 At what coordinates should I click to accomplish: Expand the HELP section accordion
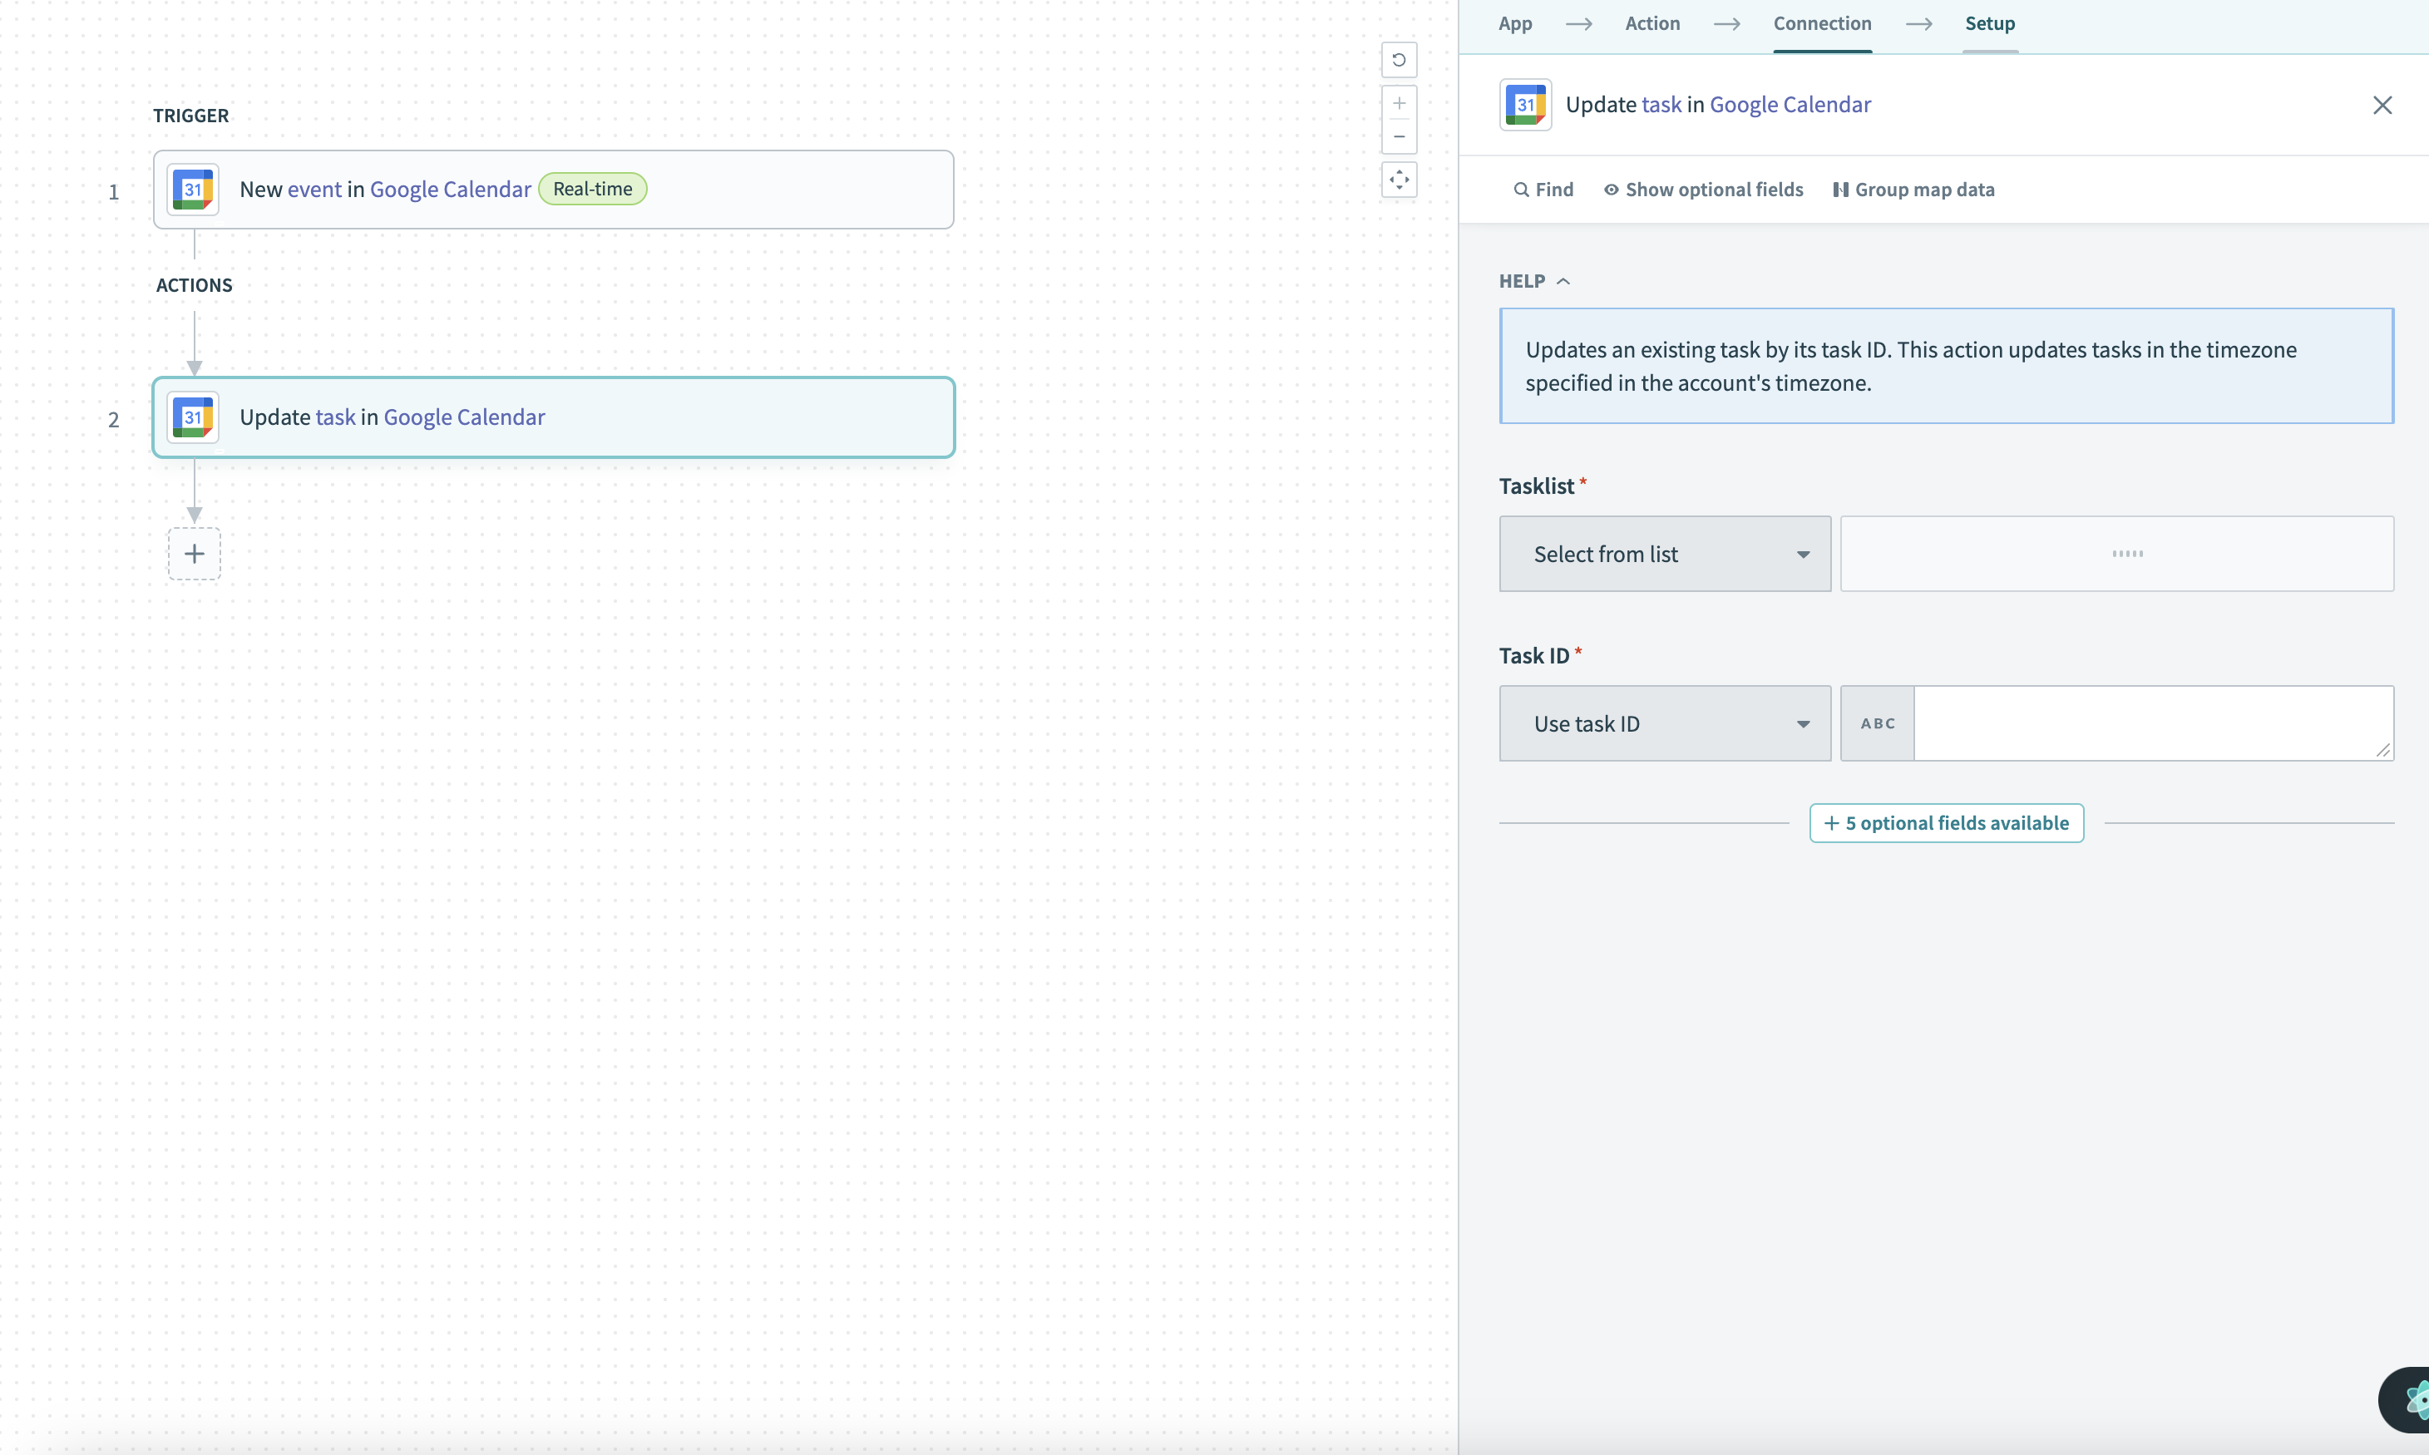(1532, 279)
